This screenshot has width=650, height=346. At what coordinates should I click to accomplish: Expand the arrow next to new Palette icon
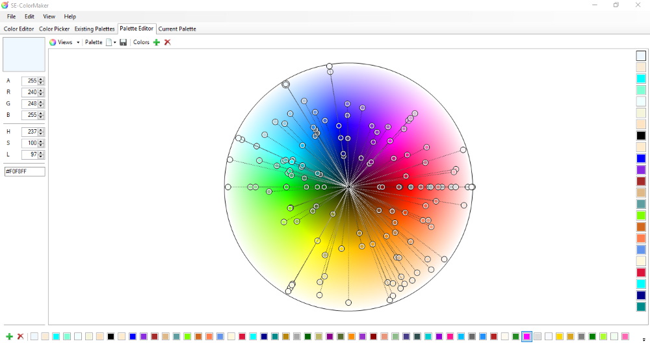click(x=115, y=42)
